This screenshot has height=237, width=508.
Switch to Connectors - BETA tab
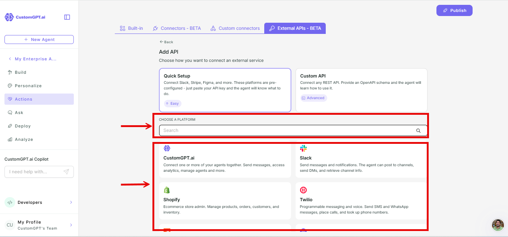click(177, 28)
